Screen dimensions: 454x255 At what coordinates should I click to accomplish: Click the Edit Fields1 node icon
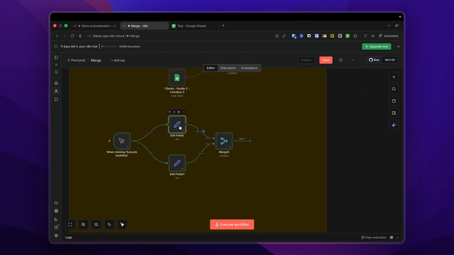[177, 163]
